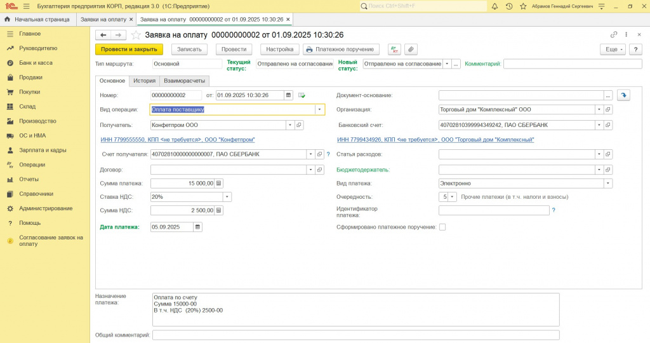Open Администрирование section
650x343 pixels.
[x=46, y=208]
